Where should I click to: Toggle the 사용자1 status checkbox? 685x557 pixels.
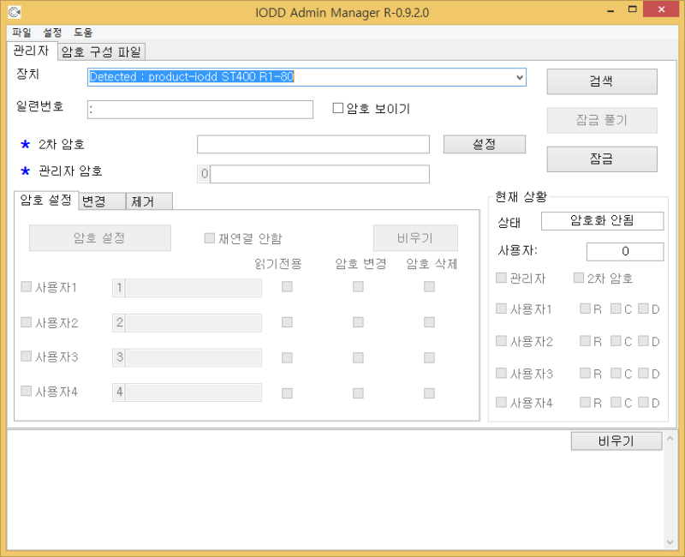(501, 308)
